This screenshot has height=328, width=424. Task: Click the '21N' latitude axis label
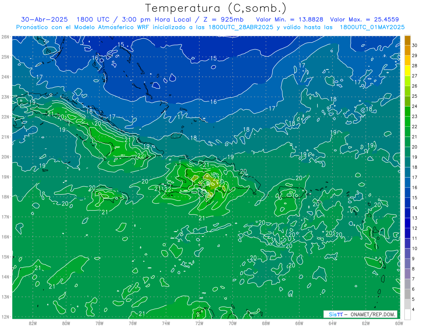click(x=5, y=137)
